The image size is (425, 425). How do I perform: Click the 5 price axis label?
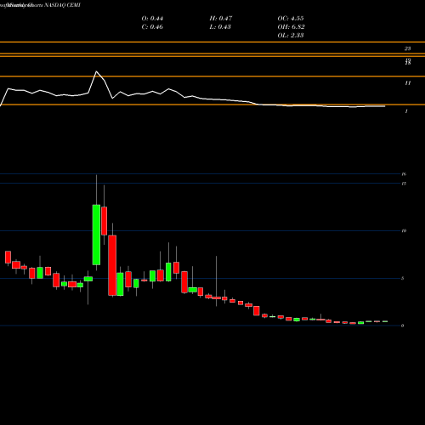pyautogui.click(x=402, y=278)
